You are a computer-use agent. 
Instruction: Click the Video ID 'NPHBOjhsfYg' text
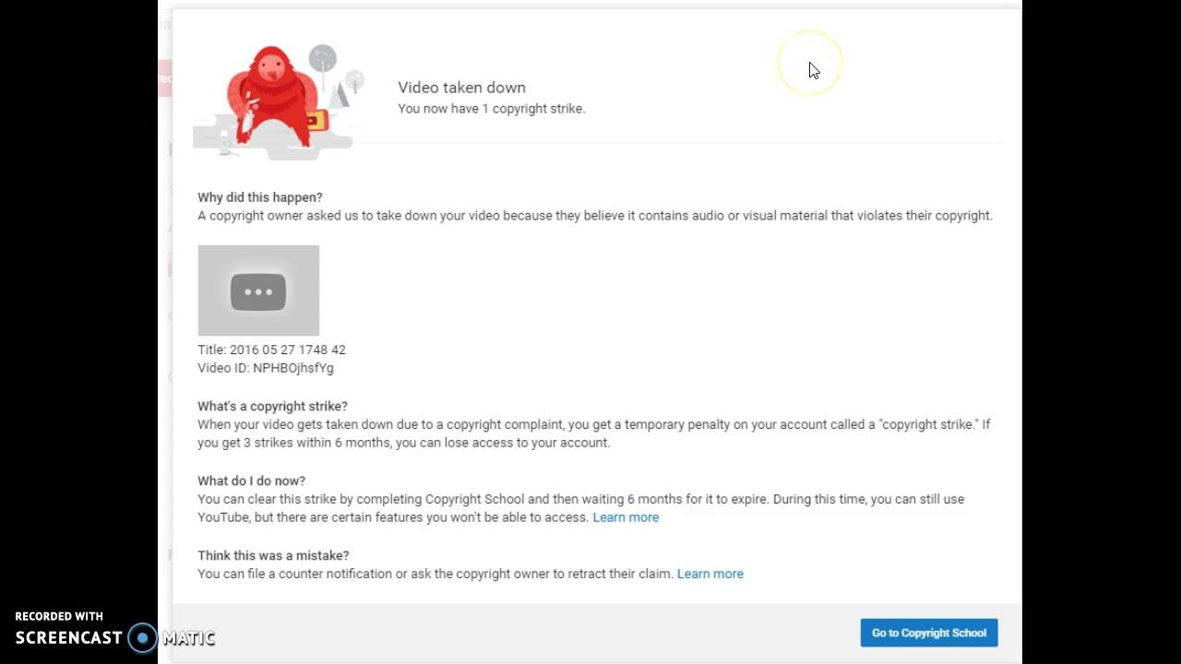coord(292,368)
